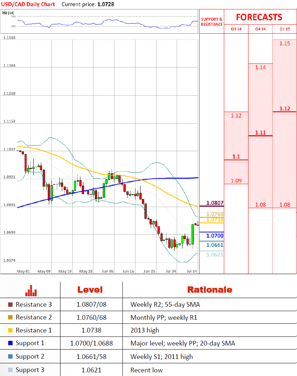
Task: Click the 1.0574 price axis label
Action: [9, 260]
